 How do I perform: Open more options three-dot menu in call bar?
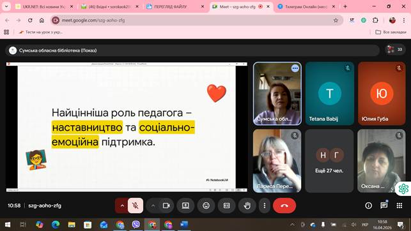[265, 205]
